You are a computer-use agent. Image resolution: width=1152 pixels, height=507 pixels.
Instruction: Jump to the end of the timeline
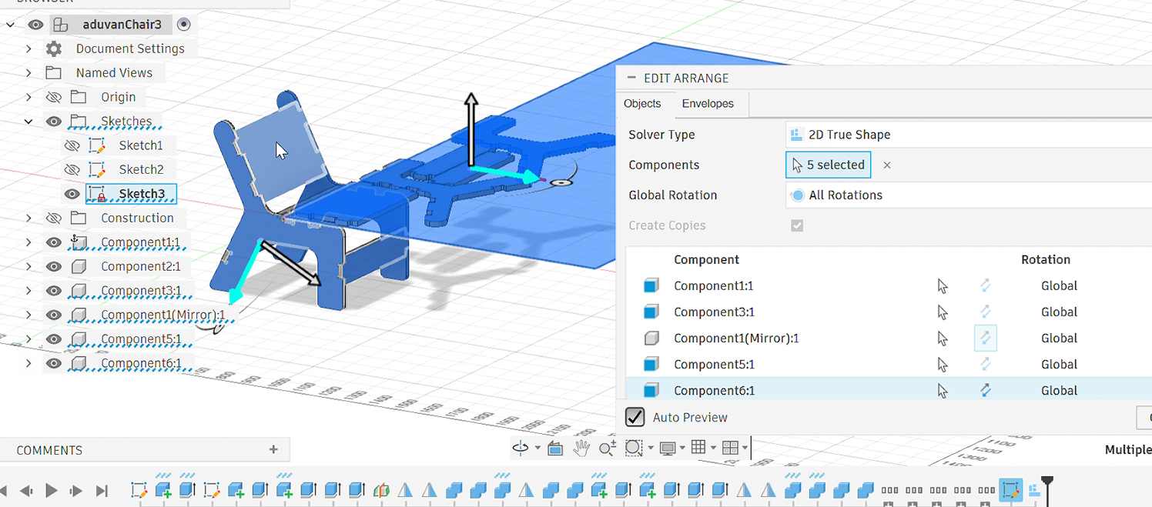102,490
